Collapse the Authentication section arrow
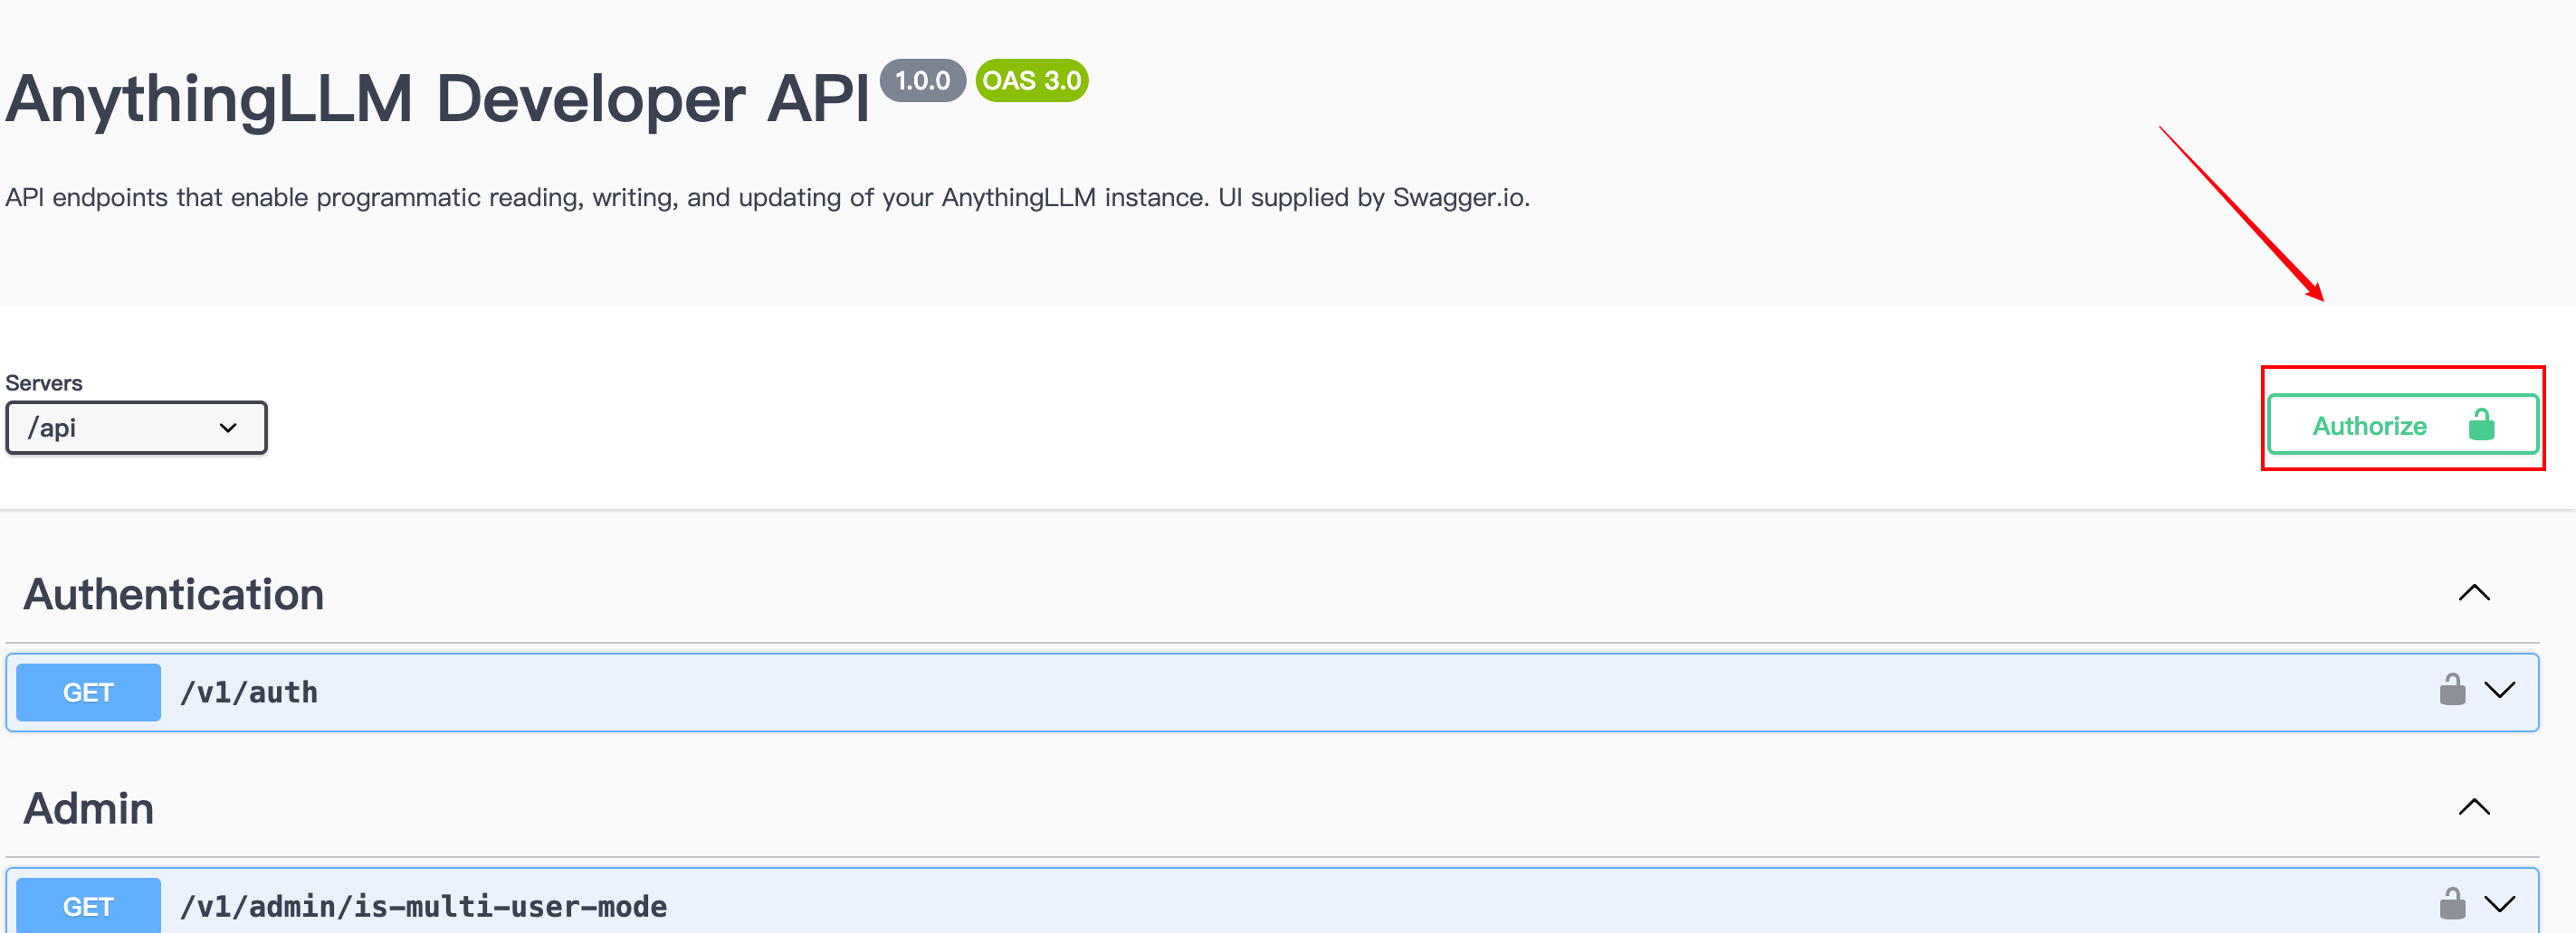The height and width of the screenshot is (933, 2576). pyautogui.click(x=2474, y=593)
